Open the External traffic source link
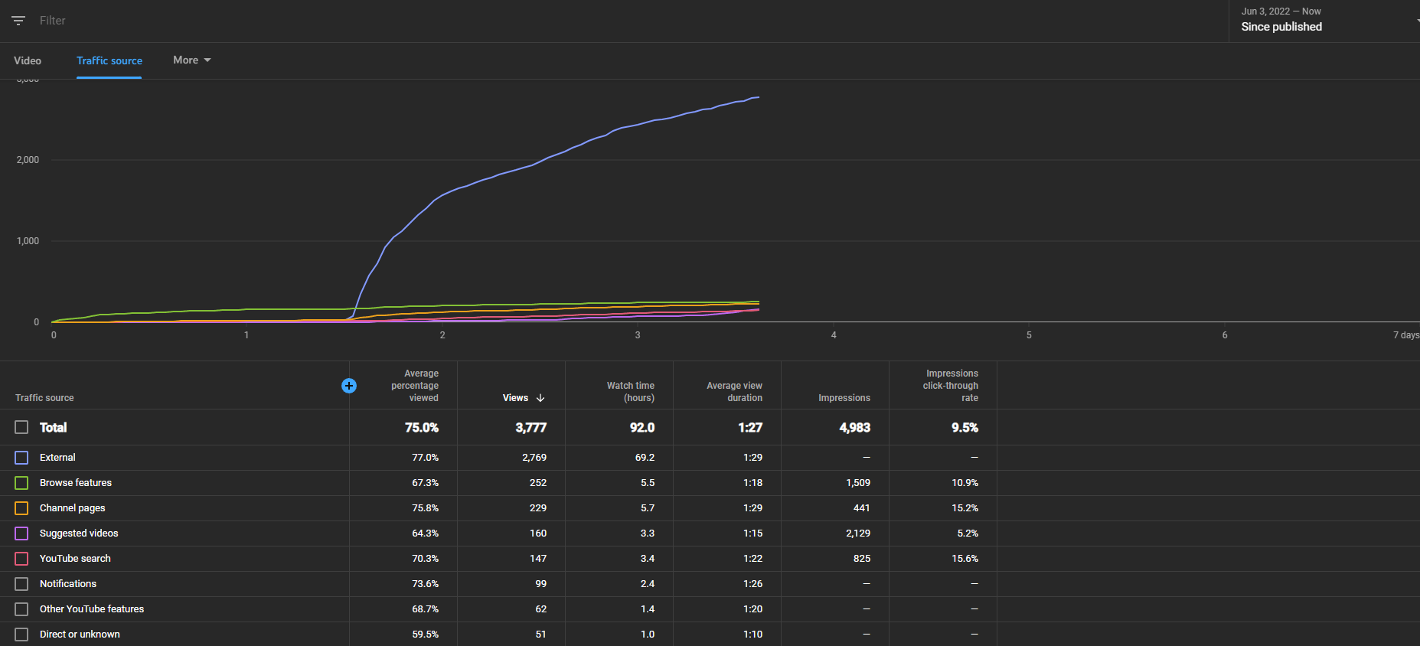Viewport: 1420px width, 646px height. [57, 458]
